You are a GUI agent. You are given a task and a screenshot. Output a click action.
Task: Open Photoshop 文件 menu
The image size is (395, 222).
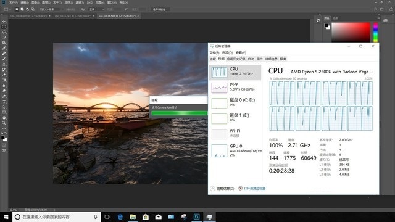pos(14,2)
